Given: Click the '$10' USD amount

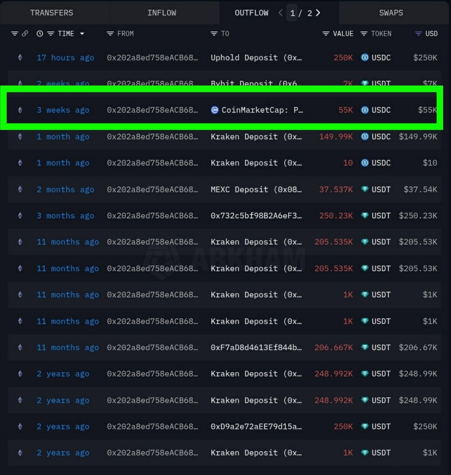Looking at the screenshot, I should point(430,163).
